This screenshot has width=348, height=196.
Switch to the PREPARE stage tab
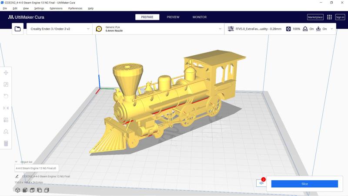147,17
